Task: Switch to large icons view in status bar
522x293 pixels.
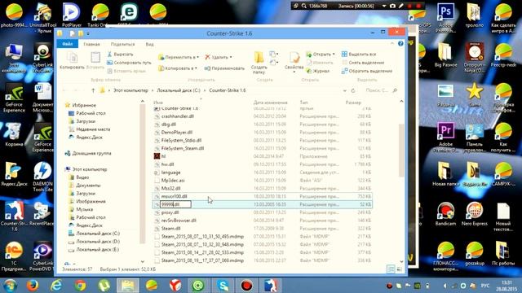Action: click(399, 269)
